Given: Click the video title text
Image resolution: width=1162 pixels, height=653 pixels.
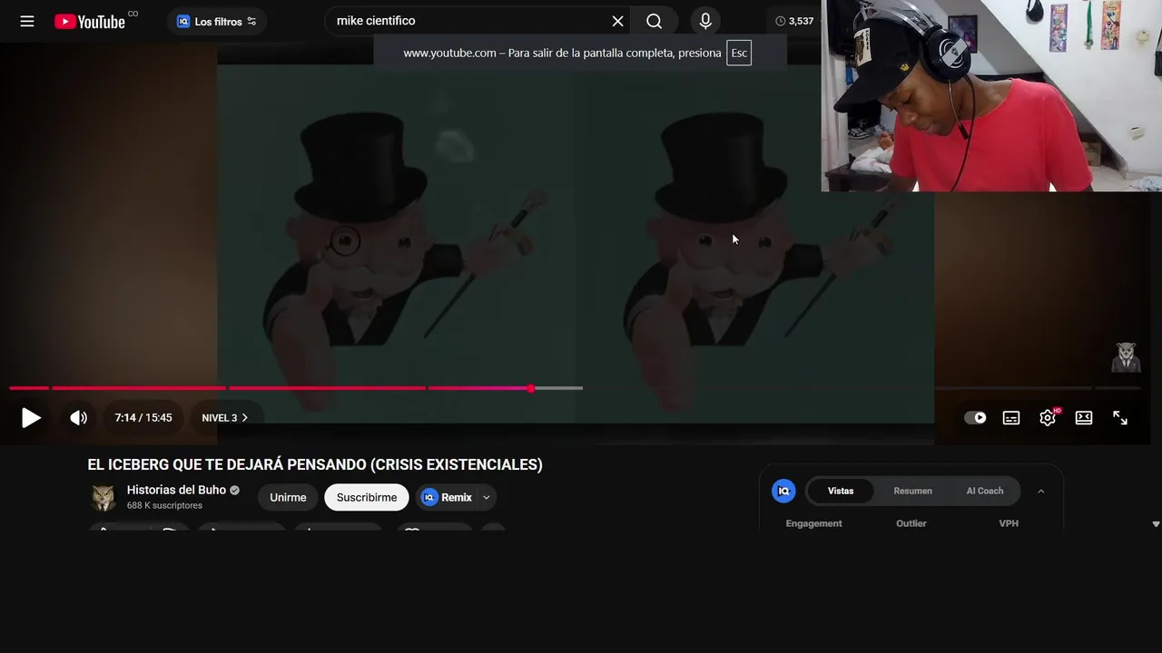Looking at the screenshot, I should tap(315, 464).
